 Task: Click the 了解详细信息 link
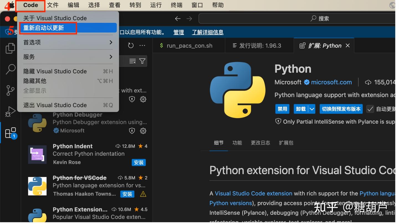[x=208, y=32]
